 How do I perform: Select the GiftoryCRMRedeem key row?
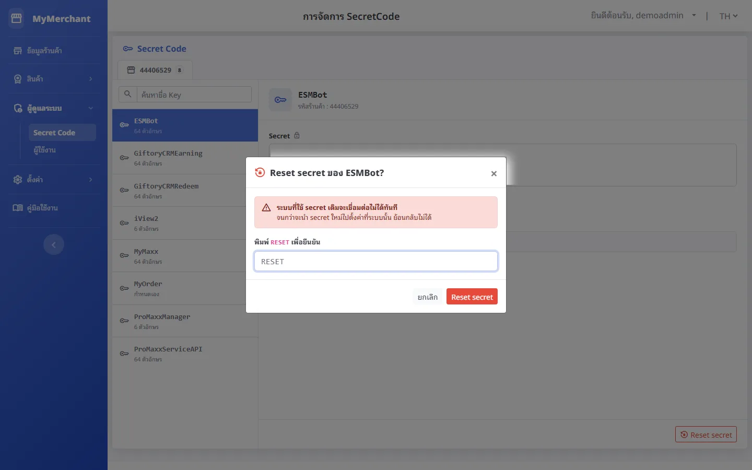pyautogui.click(x=185, y=191)
